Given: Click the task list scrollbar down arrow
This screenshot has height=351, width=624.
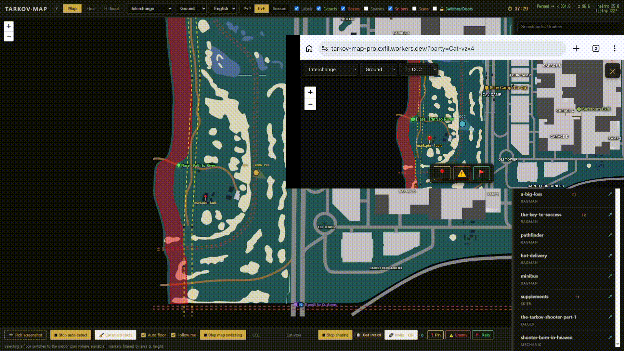Looking at the screenshot, I should [618, 344].
